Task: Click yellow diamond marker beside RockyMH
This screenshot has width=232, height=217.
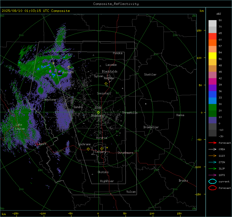Action: click(69, 67)
